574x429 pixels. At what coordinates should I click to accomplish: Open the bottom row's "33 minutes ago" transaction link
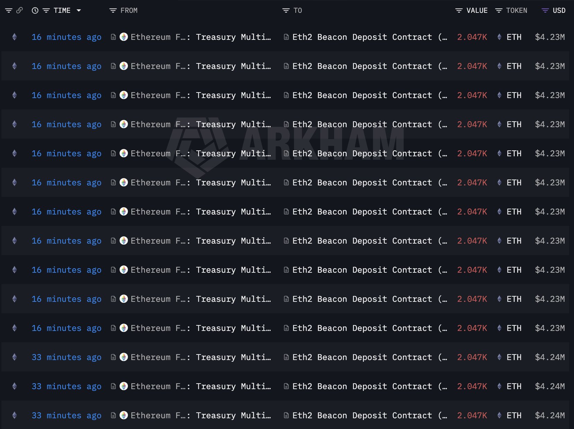pyautogui.click(x=67, y=415)
